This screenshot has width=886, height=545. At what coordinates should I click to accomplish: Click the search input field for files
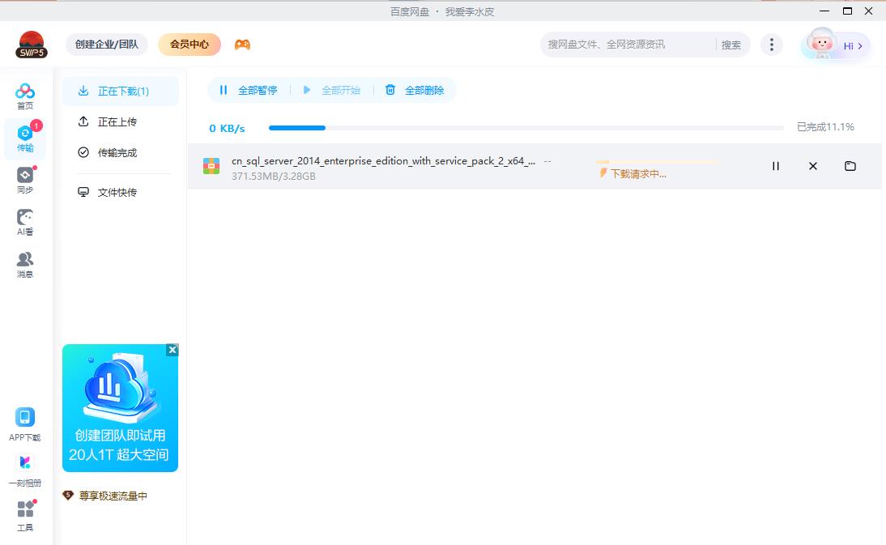coord(628,45)
